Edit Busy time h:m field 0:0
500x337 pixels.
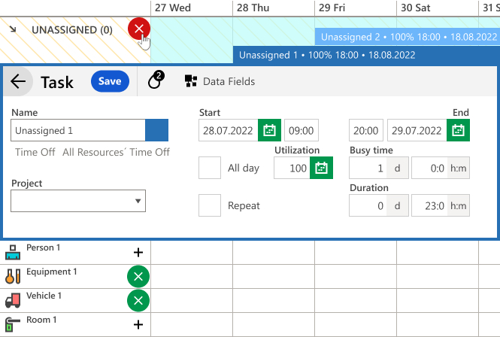tap(429, 168)
